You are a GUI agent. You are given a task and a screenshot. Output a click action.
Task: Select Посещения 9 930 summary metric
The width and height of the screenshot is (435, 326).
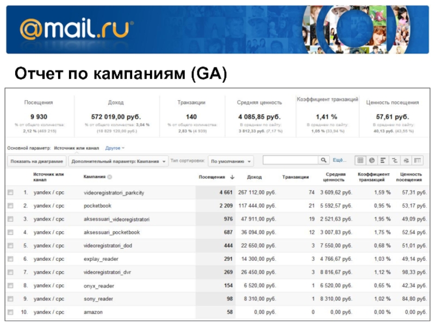coord(39,116)
